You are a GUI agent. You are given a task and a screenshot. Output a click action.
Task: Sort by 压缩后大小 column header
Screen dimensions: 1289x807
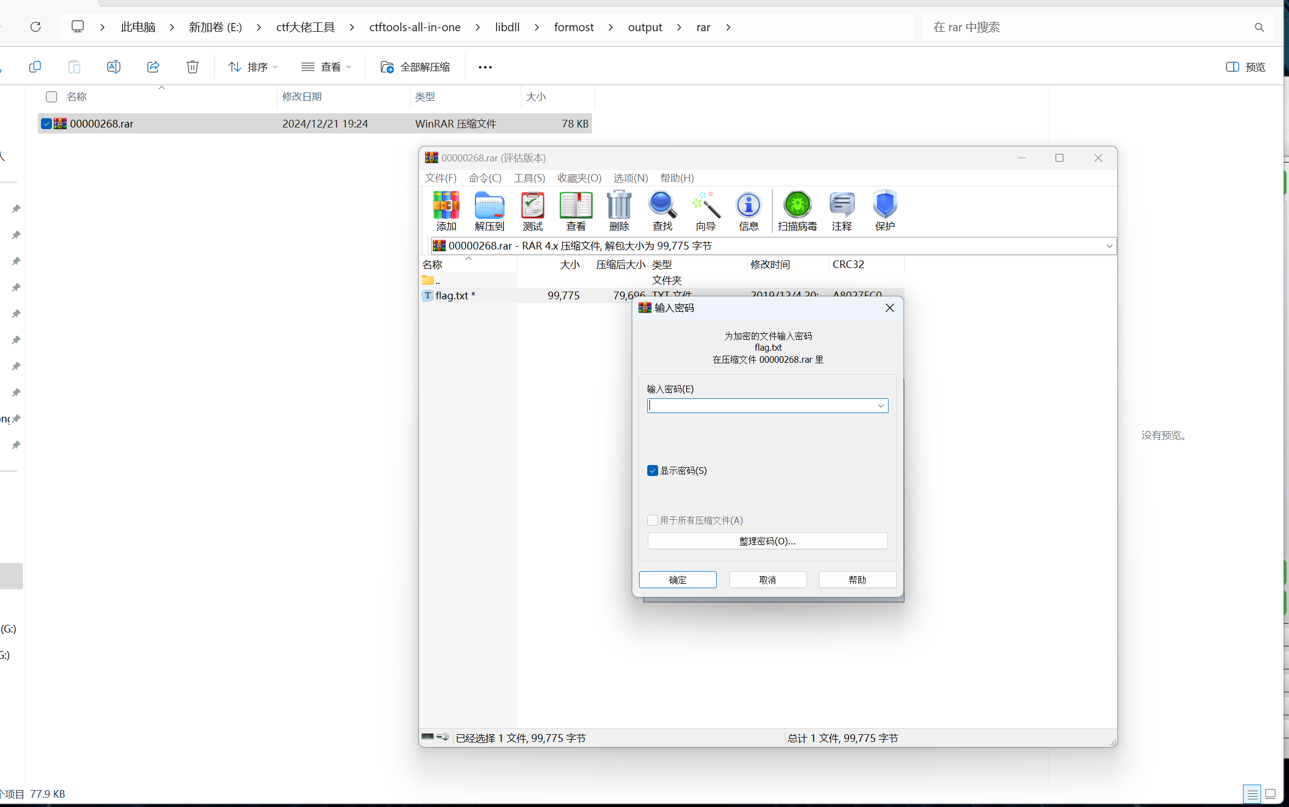[x=616, y=264]
